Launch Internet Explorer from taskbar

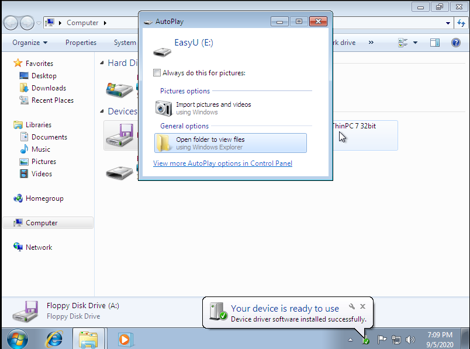(x=54, y=339)
